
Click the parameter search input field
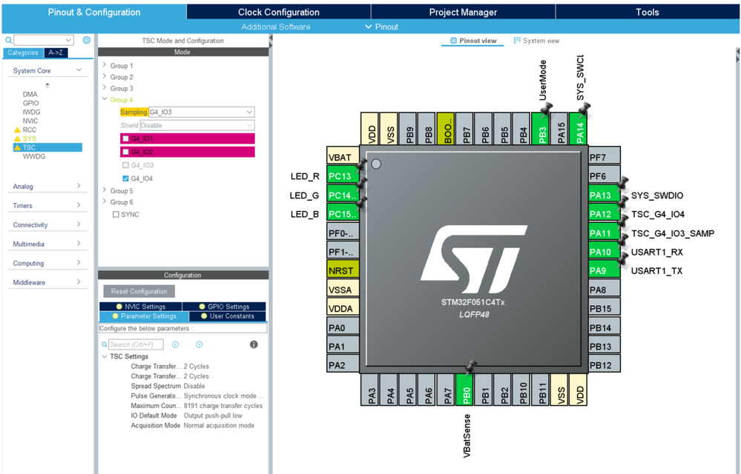136,344
